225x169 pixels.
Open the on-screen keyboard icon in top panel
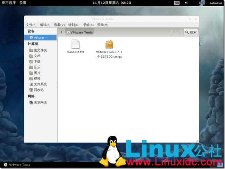click(177, 3)
